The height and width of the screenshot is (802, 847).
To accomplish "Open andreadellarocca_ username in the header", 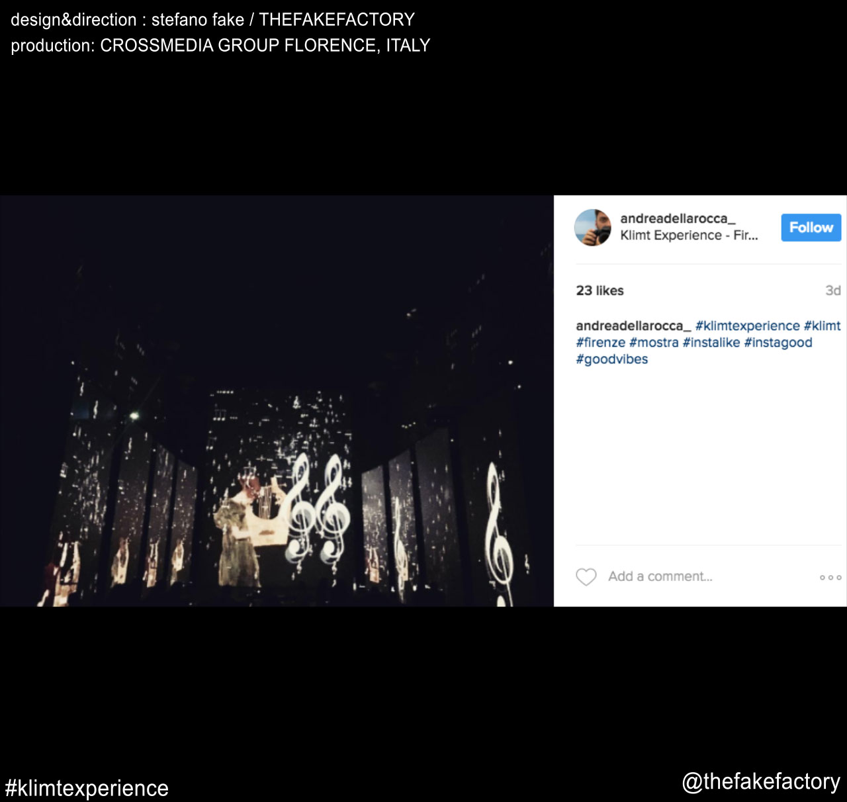I will [x=678, y=218].
